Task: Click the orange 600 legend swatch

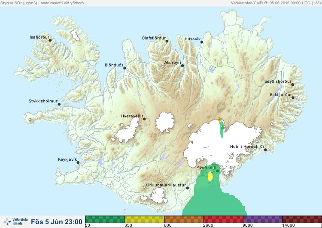Action: [184, 219]
